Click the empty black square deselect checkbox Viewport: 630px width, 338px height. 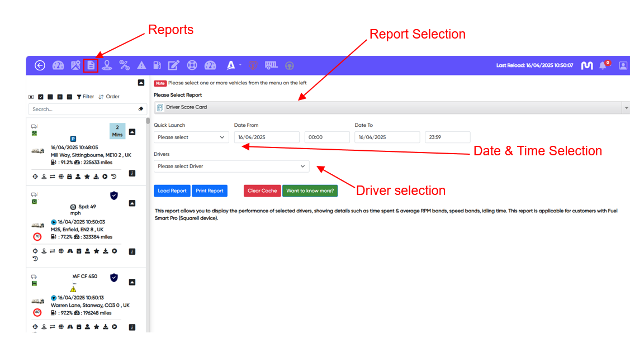coord(50,97)
